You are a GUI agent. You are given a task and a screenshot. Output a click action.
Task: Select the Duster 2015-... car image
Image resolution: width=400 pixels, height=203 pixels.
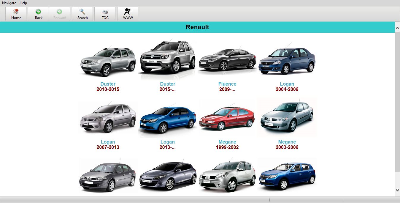(x=168, y=59)
